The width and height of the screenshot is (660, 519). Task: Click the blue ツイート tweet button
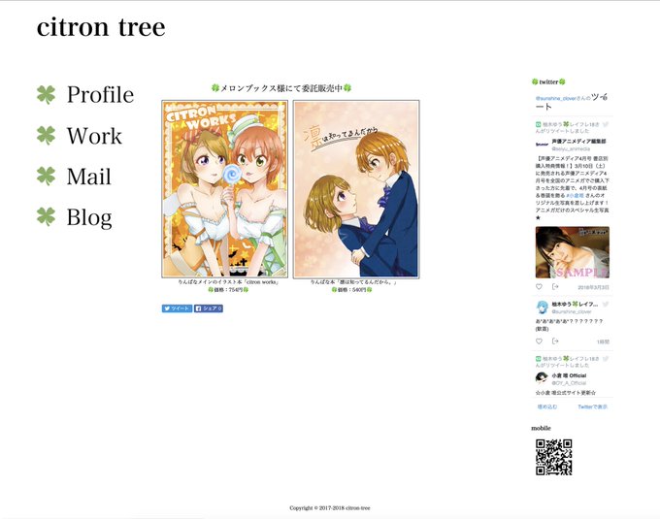(177, 308)
